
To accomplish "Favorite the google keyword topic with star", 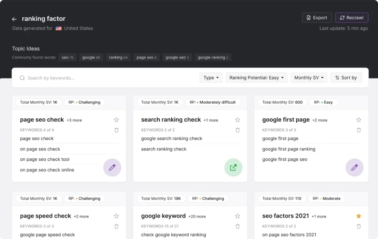I will click(238, 216).
